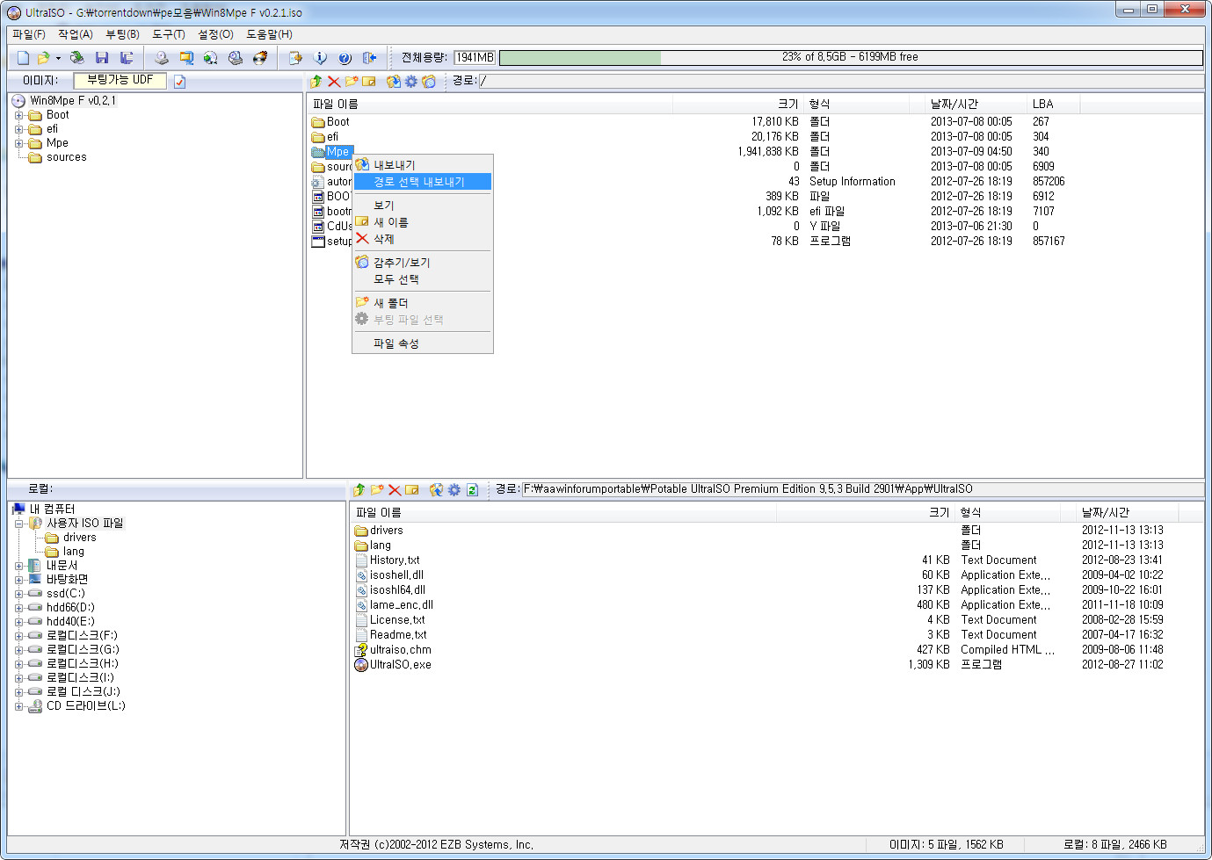The image size is (1212, 860).
Task: Choose 삭제 in the context menu
Action: (x=422, y=239)
